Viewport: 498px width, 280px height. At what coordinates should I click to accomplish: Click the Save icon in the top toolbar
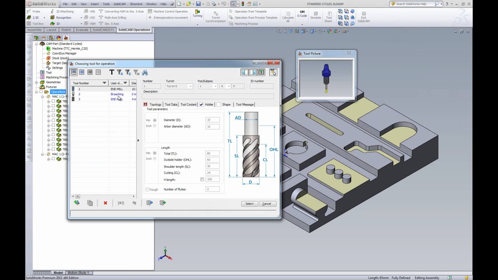coord(198,4)
